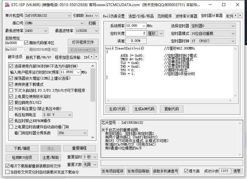Click left arrow of code box horizontal scrollbar
Image resolution: width=247 pixels, height=179 pixels.
(x=108, y=100)
